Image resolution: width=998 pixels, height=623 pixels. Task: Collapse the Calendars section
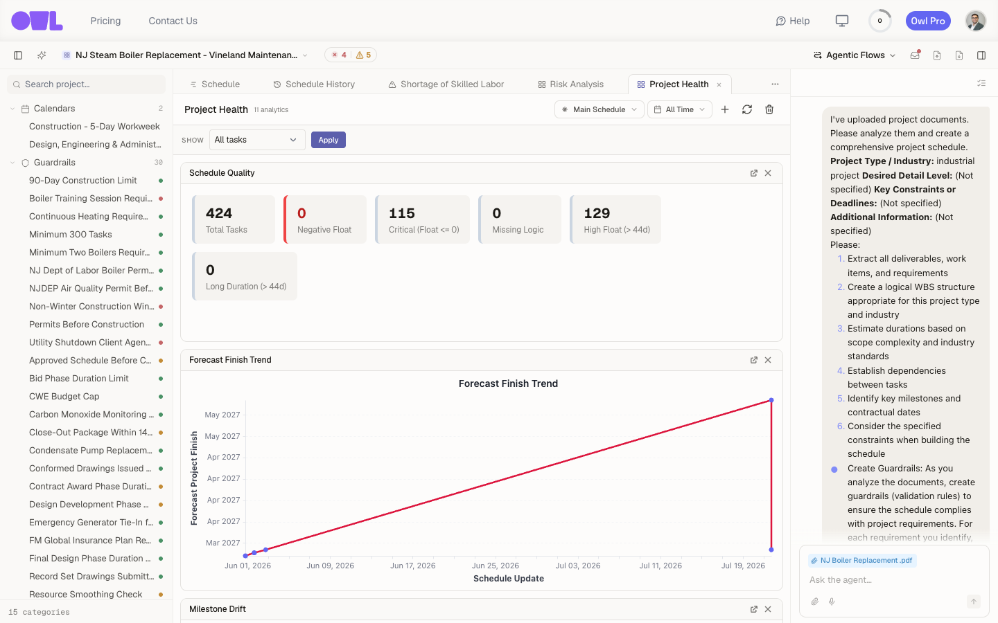[x=12, y=109]
